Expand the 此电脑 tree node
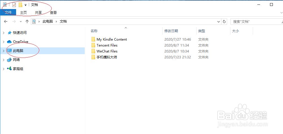The width and height of the screenshot is (283, 134). pos(4,51)
